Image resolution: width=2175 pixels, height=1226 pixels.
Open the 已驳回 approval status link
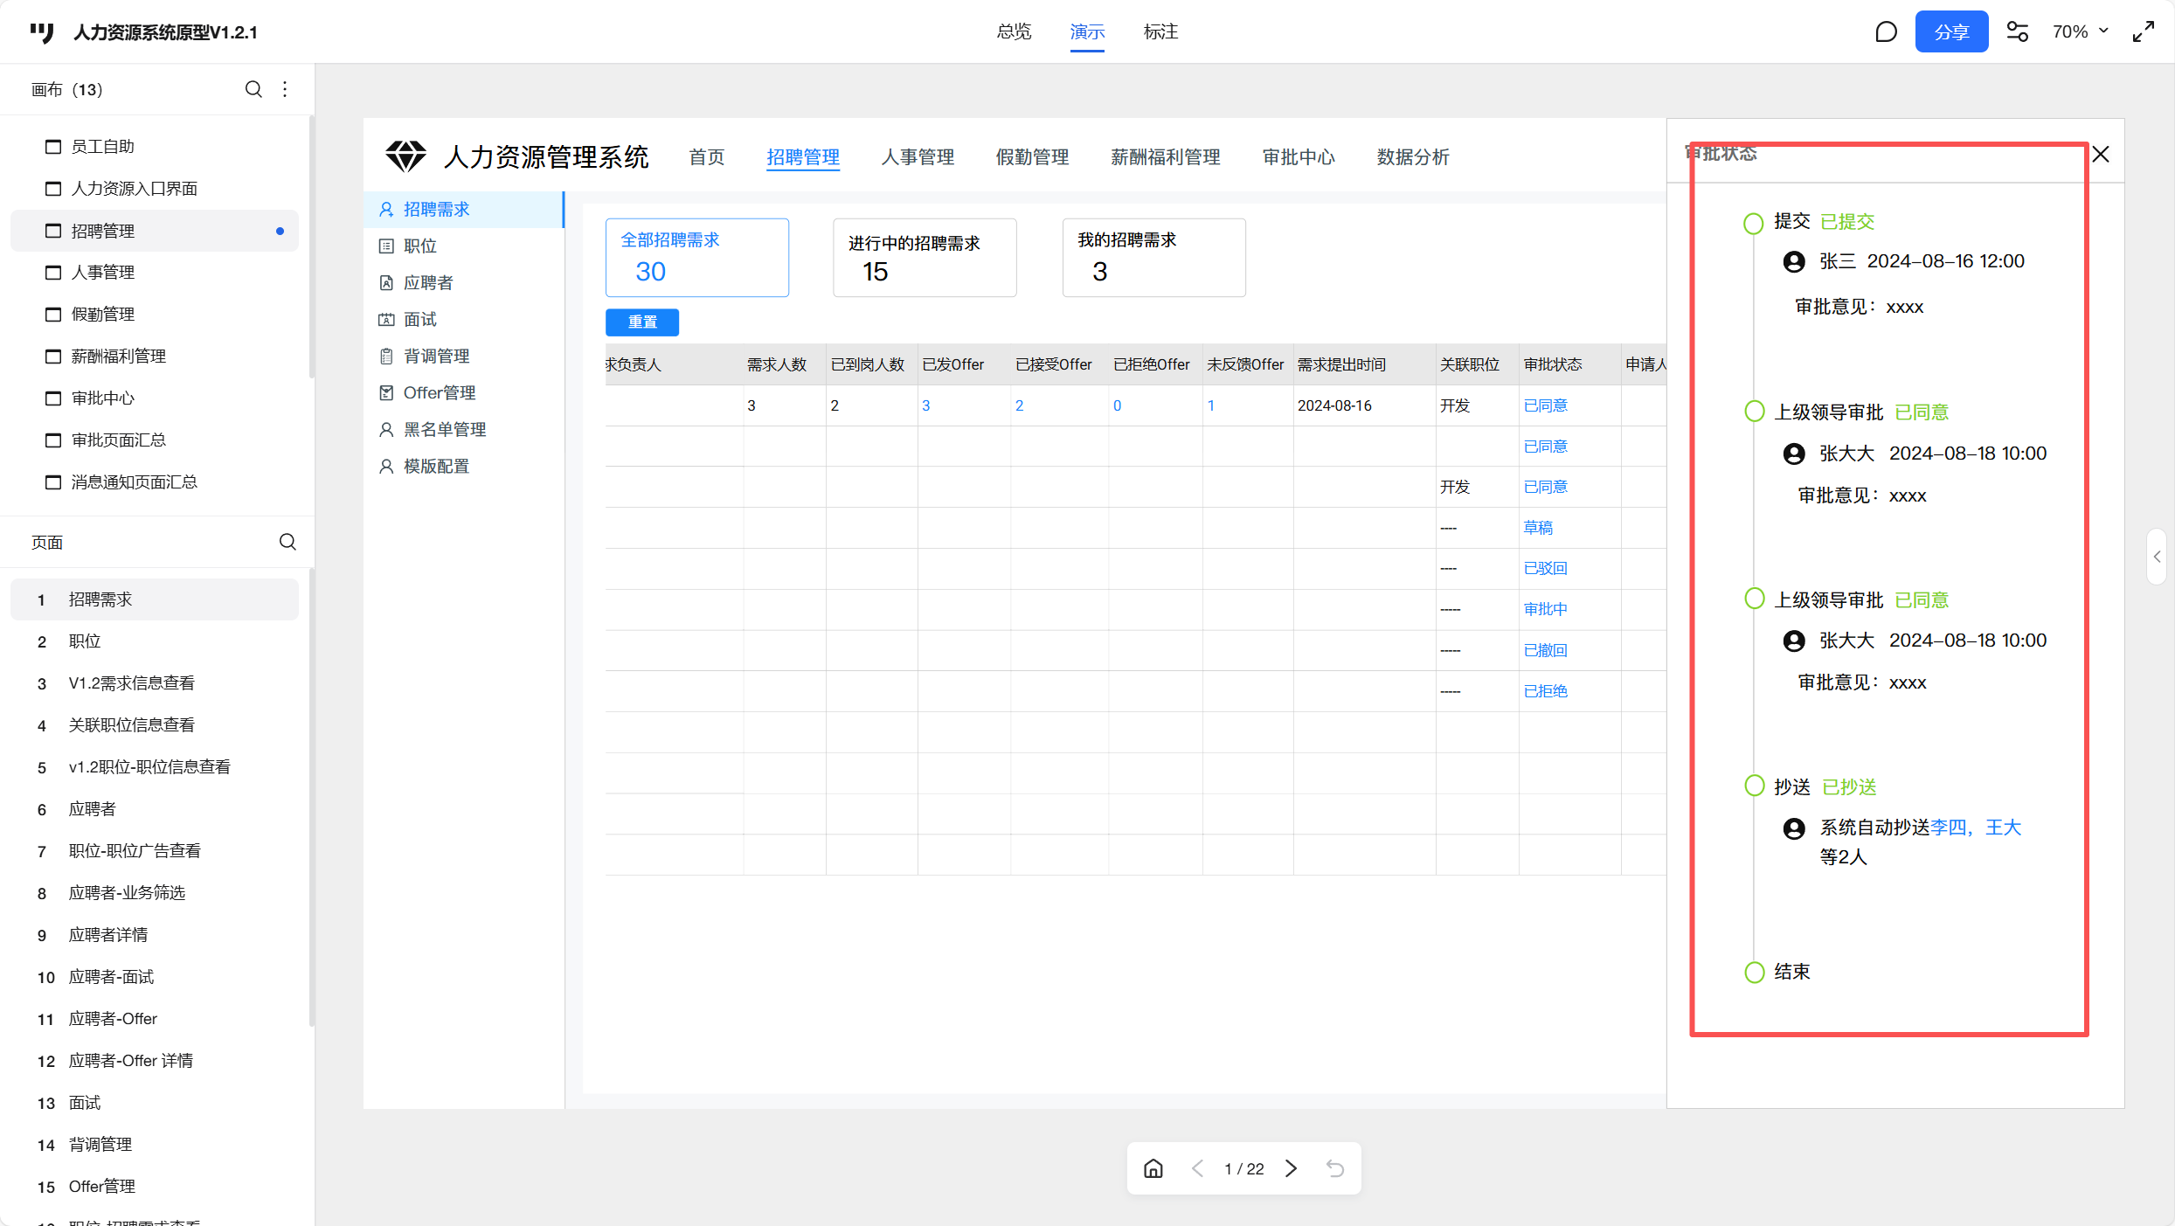(1545, 569)
